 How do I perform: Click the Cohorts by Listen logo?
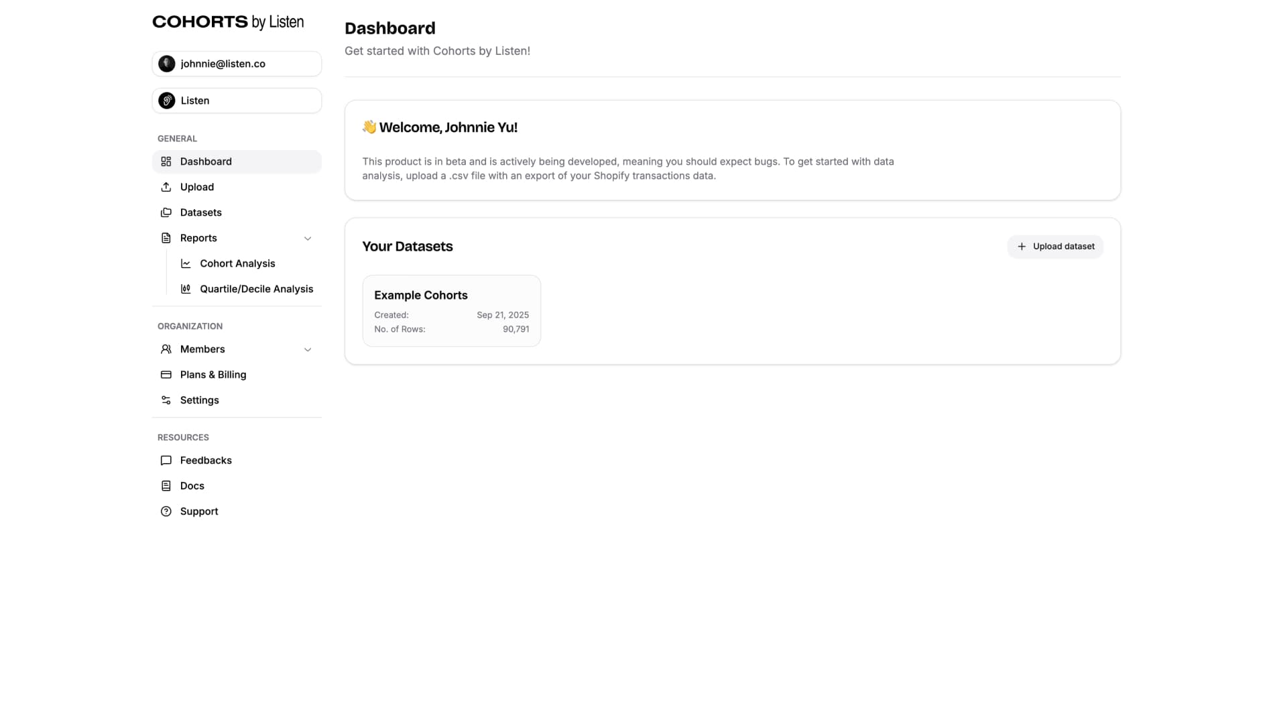click(x=228, y=22)
